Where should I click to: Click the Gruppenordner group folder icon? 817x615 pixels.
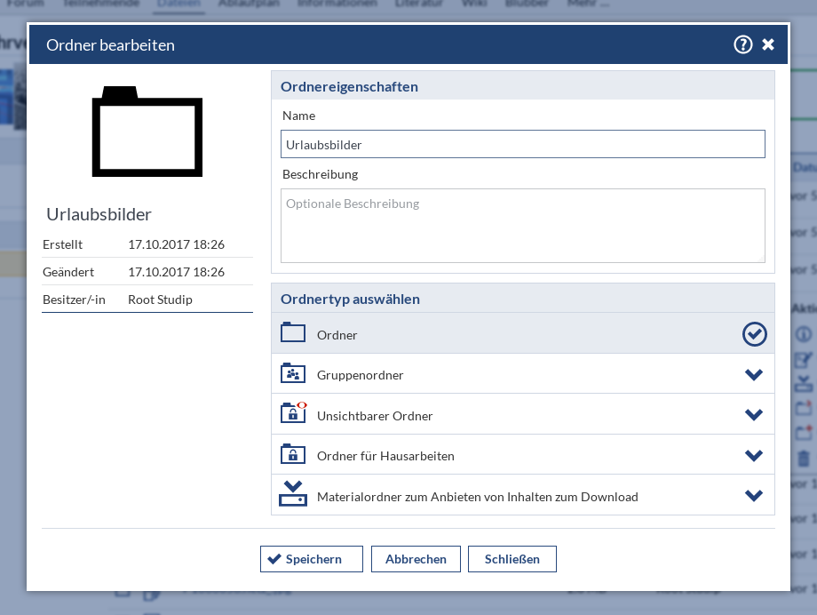[293, 374]
